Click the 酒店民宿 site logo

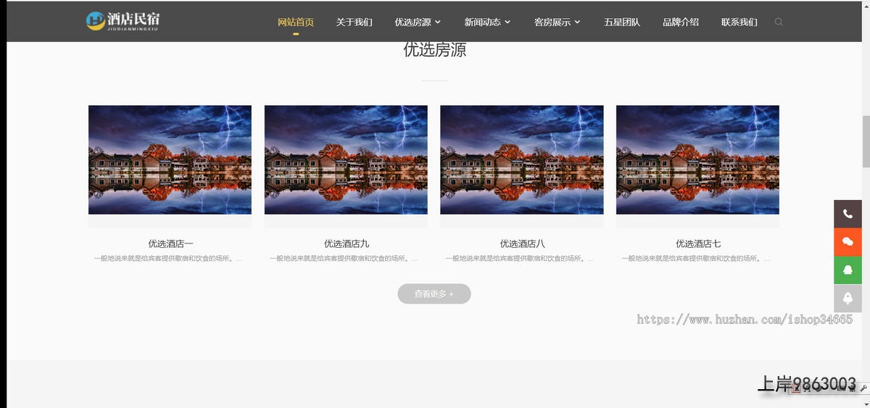(x=123, y=21)
